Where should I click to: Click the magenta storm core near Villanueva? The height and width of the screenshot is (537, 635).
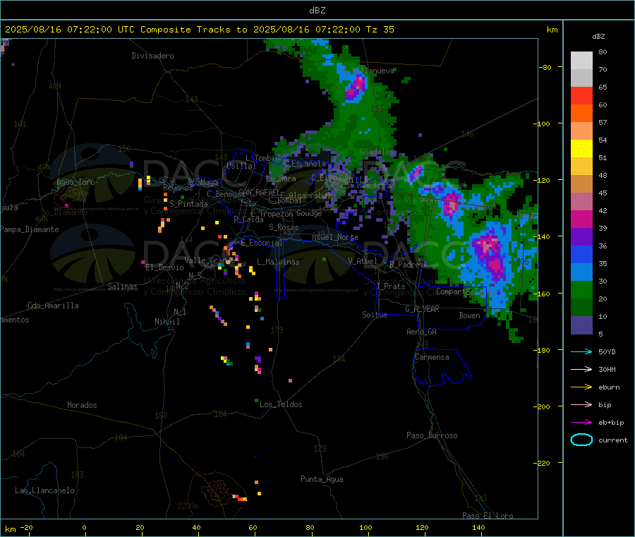tap(356, 88)
